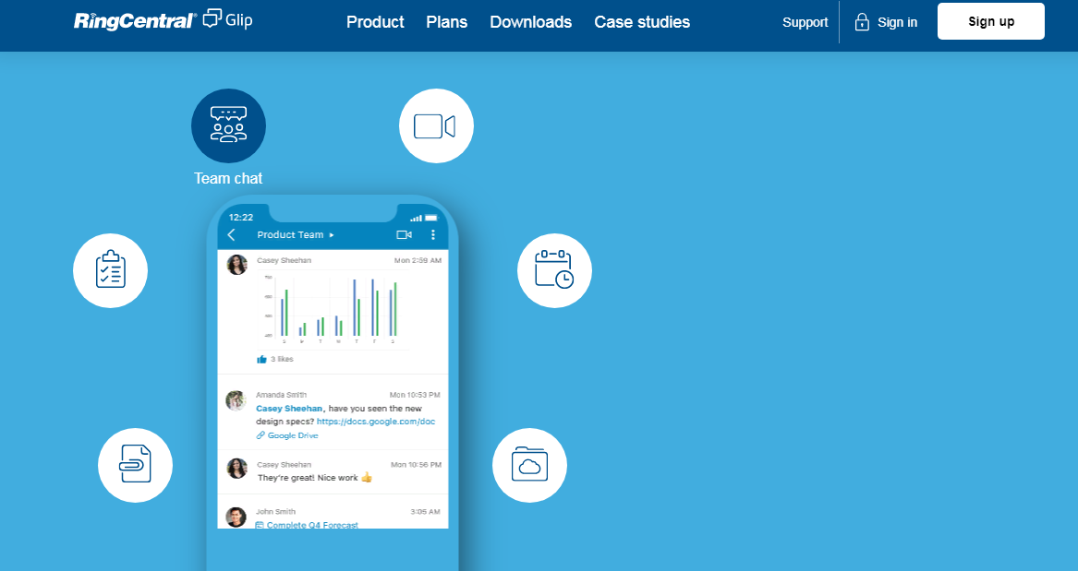Click the John Smith sender name
Screen dimensions: 1078x571
point(275,512)
